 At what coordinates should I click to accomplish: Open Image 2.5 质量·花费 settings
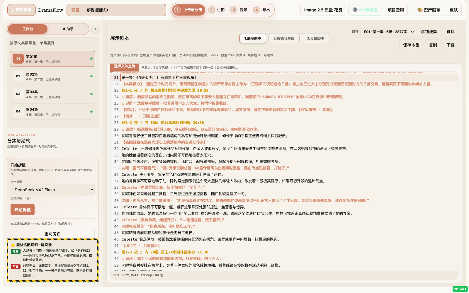click(x=323, y=10)
